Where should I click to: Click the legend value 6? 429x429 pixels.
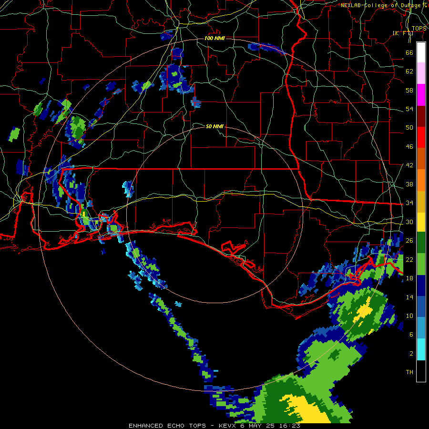click(411, 335)
